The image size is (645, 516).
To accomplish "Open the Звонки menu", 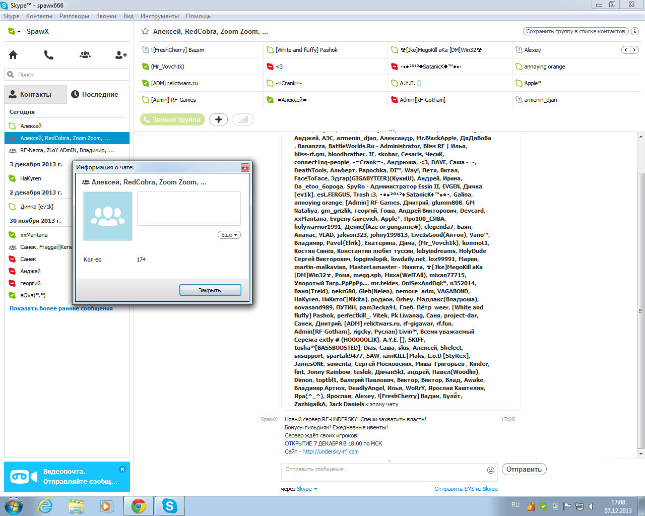I will [x=106, y=16].
